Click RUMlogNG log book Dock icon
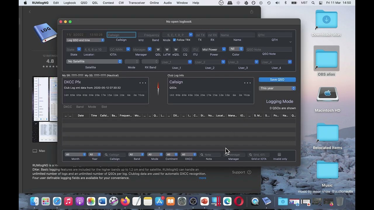This screenshot has height=210, width=374. coord(266,201)
